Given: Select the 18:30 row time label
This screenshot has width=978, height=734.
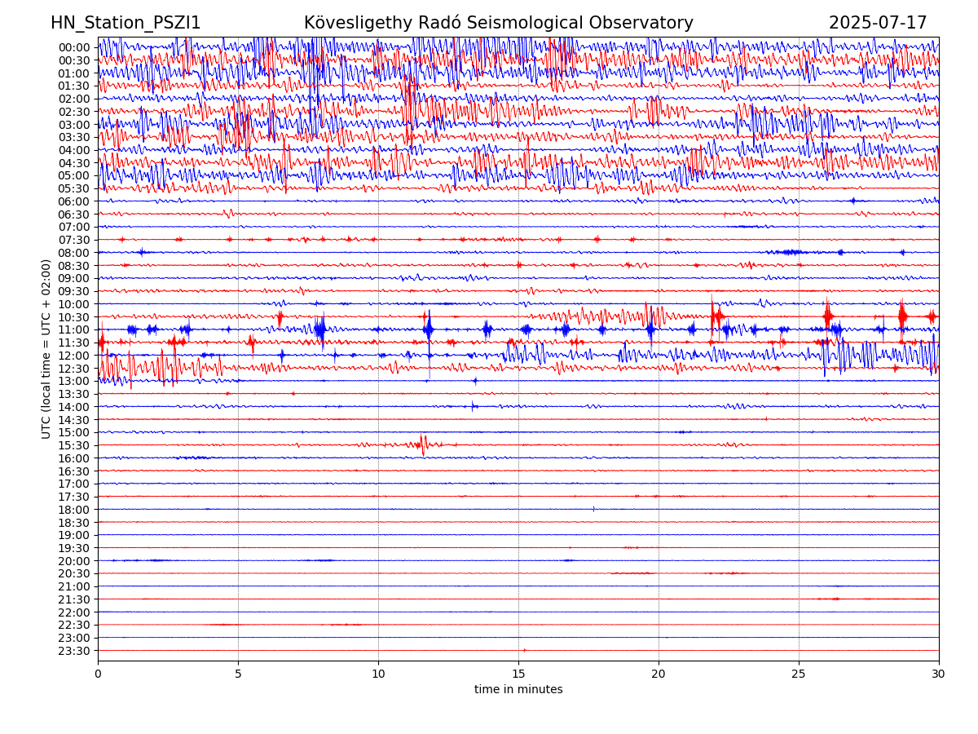Looking at the screenshot, I should (74, 523).
